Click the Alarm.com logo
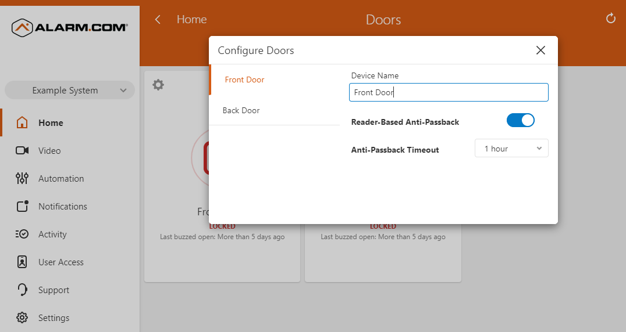Viewport: 626px width, 332px height. [x=70, y=27]
